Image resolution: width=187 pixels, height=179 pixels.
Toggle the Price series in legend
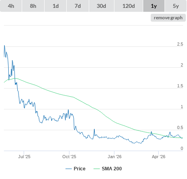tap(80, 168)
